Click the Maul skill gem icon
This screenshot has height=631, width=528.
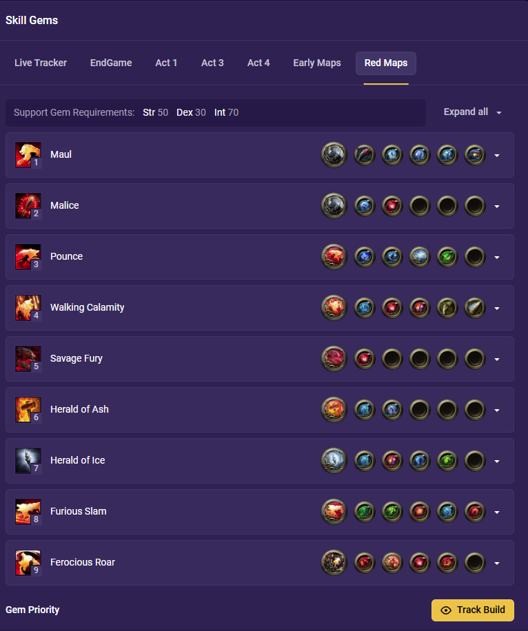28,154
